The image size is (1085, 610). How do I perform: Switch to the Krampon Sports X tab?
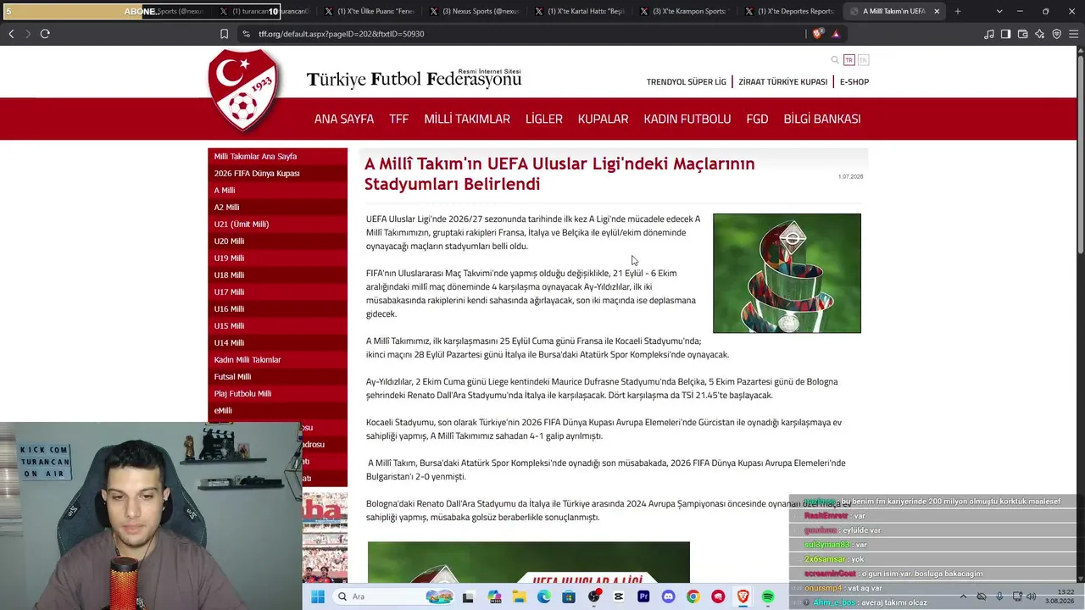(x=684, y=12)
